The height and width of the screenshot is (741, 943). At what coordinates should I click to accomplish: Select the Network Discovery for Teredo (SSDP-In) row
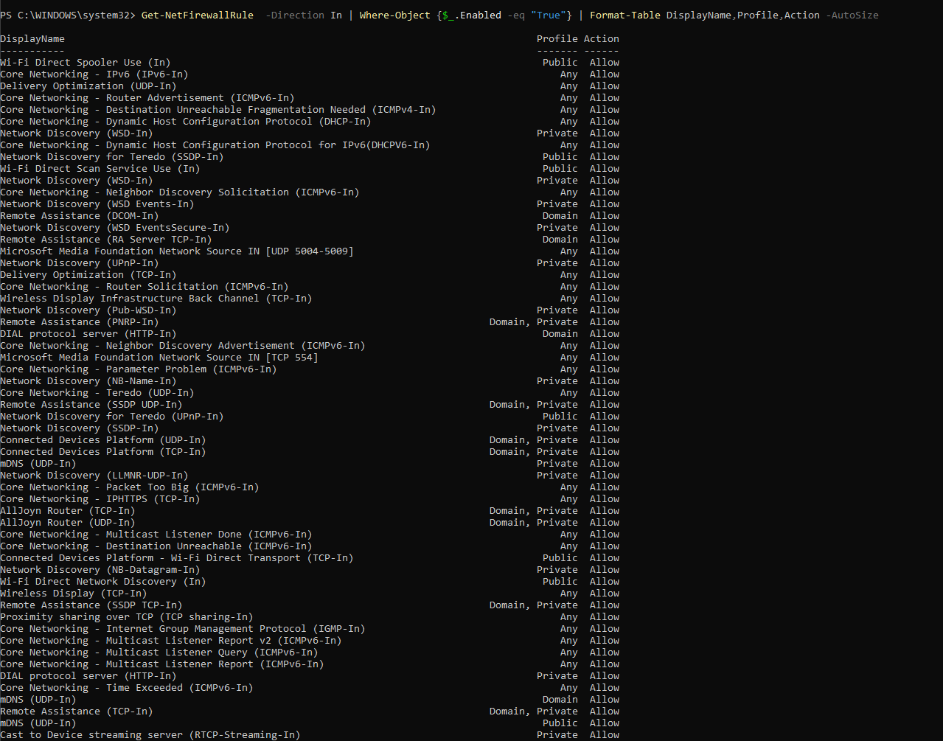pos(111,157)
